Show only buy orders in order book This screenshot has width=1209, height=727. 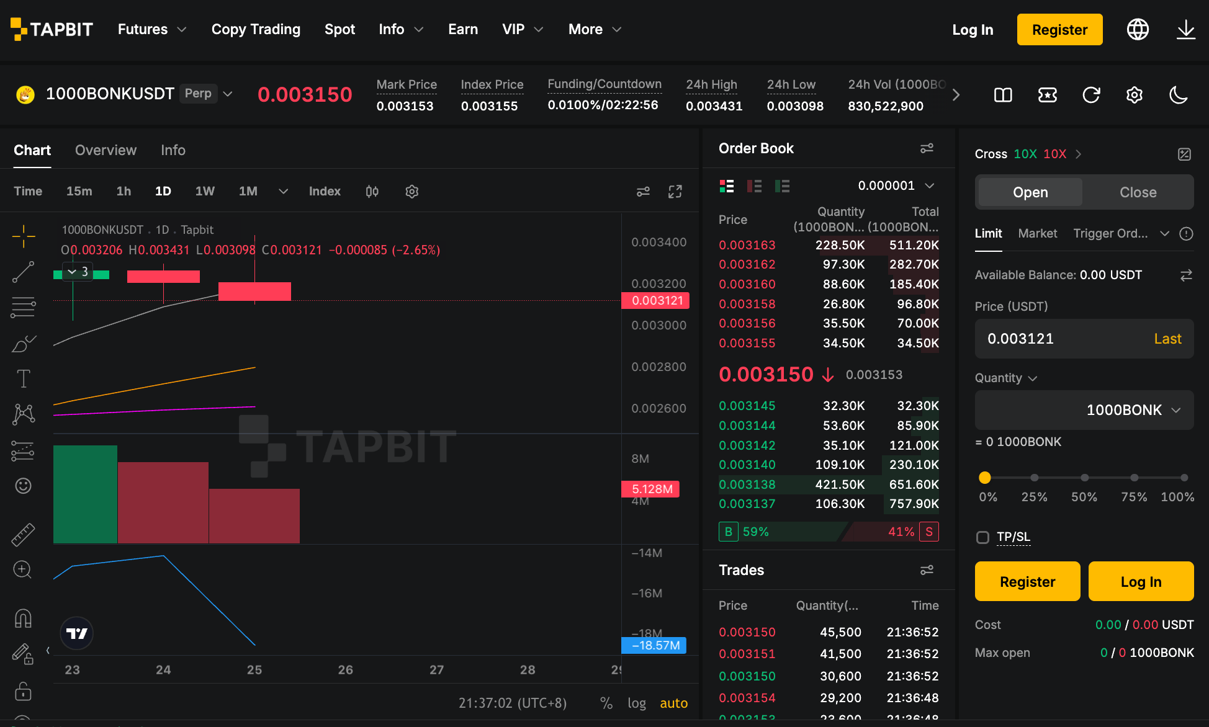point(783,186)
